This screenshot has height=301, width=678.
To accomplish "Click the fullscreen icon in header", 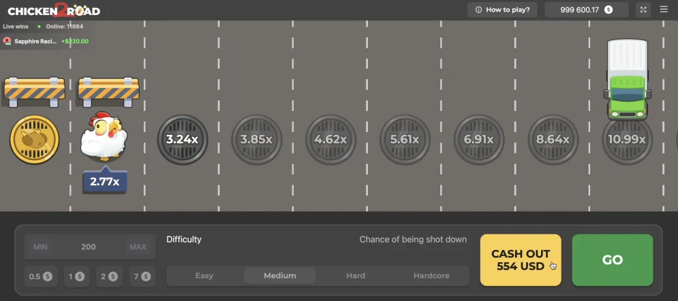I will 644,10.
